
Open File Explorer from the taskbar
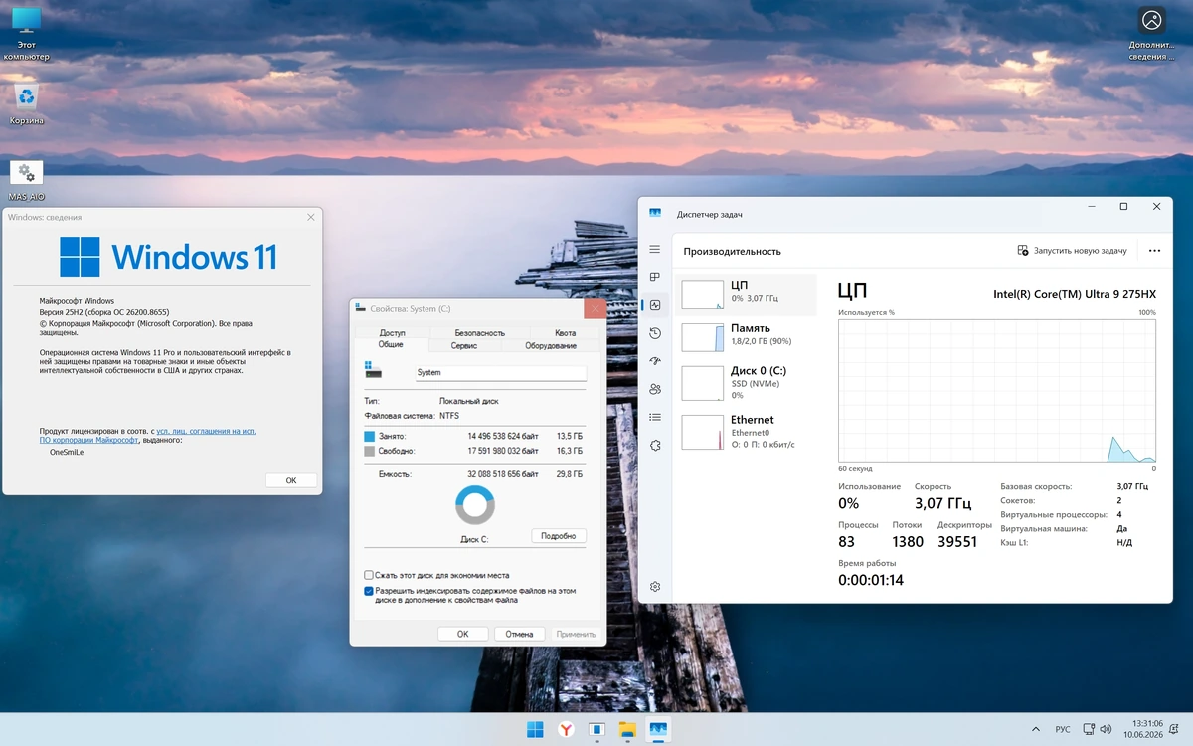coord(627,729)
